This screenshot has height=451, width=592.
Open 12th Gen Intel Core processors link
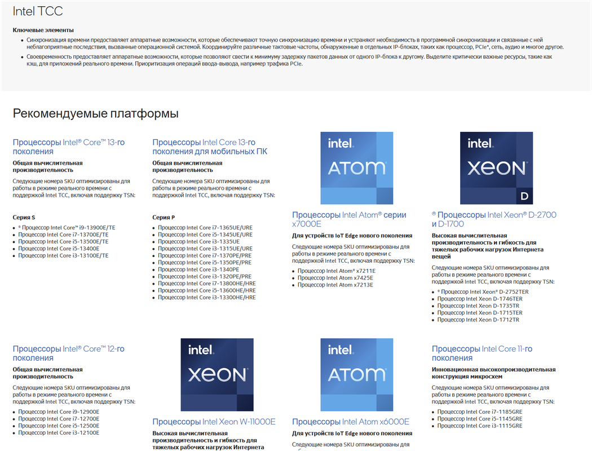pyautogui.click(x=69, y=353)
